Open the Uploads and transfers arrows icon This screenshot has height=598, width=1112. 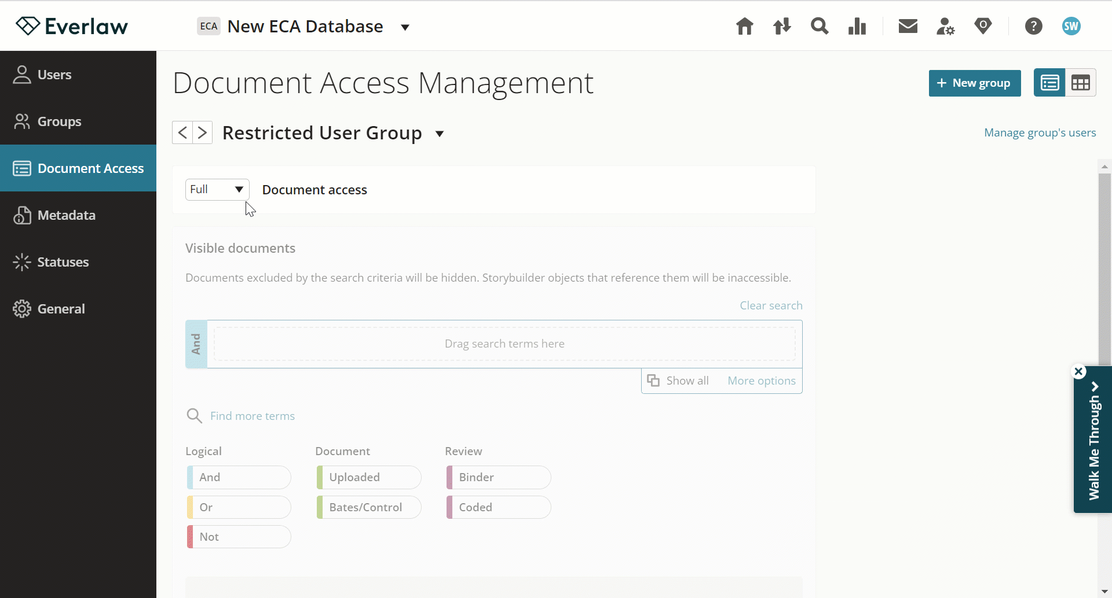point(782,26)
